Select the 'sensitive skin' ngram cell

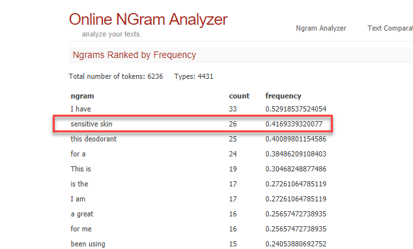coord(91,124)
